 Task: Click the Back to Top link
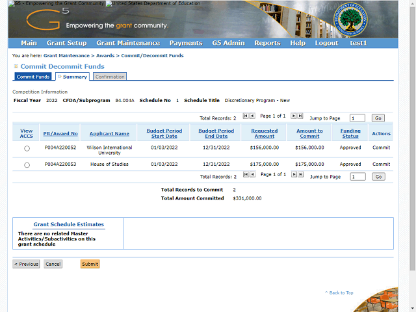coord(341,293)
